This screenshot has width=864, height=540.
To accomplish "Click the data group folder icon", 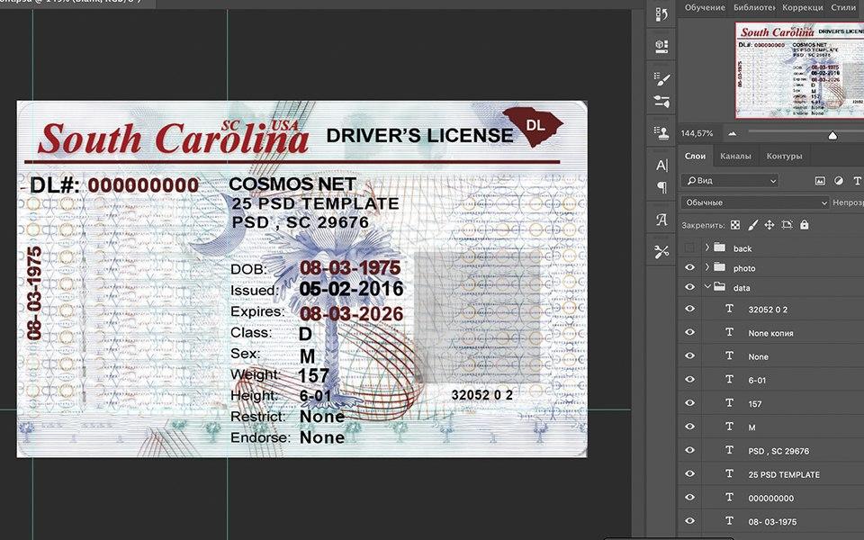I will click(720, 286).
